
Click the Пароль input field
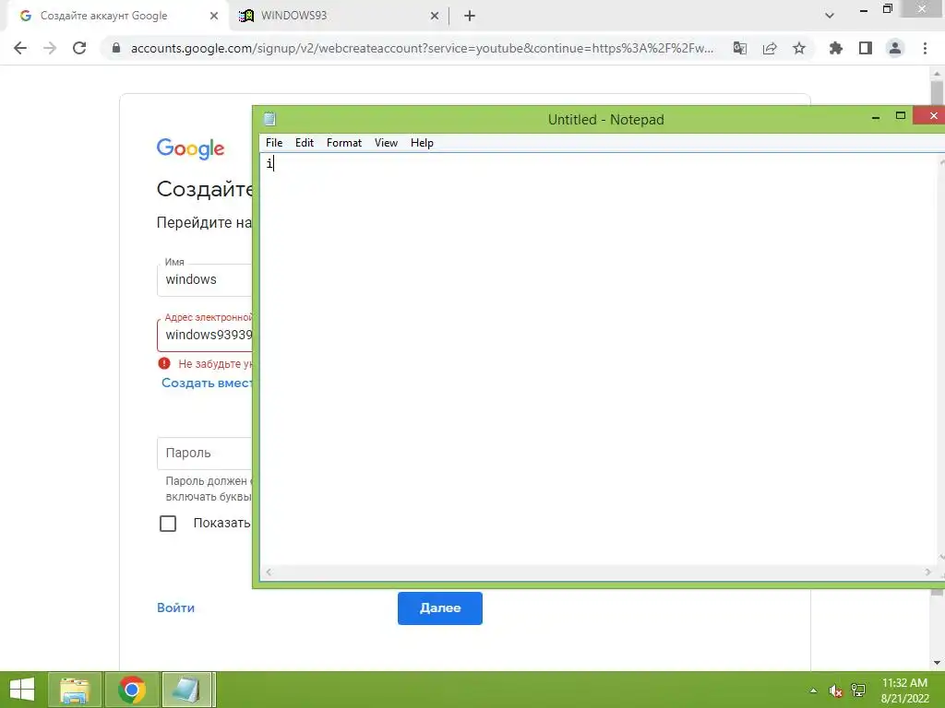(x=204, y=453)
